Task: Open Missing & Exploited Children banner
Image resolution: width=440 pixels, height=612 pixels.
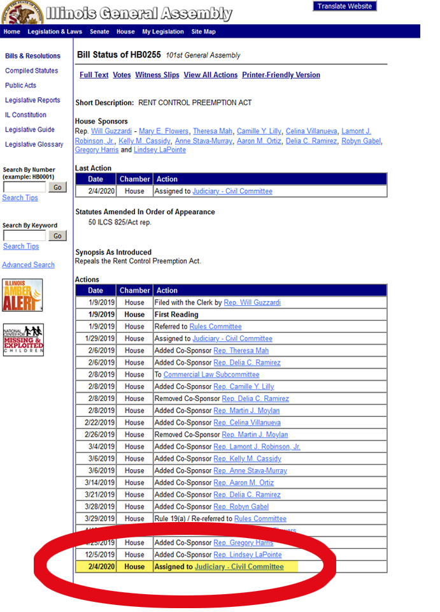Action: [x=24, y=340]
